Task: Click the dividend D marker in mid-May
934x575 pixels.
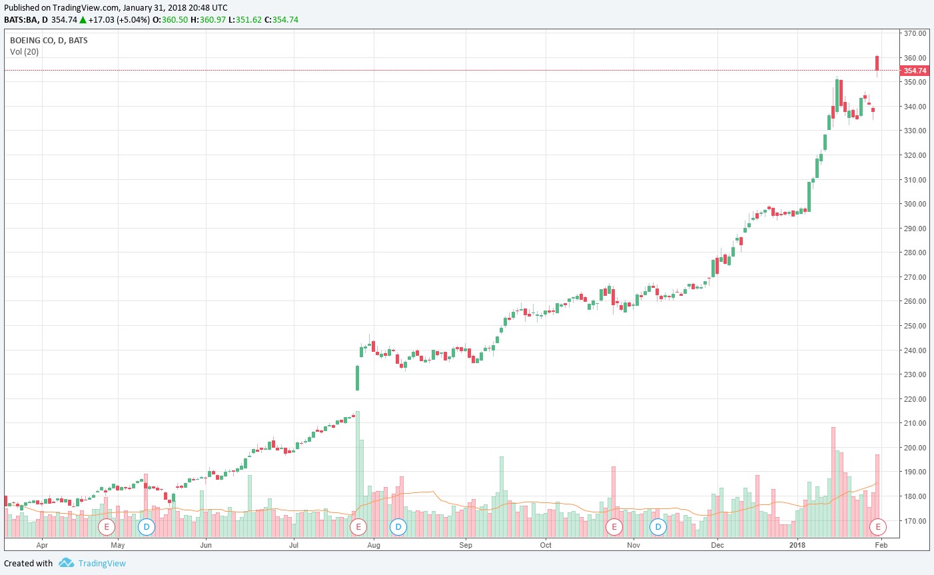Action: [x=146, y=527]
